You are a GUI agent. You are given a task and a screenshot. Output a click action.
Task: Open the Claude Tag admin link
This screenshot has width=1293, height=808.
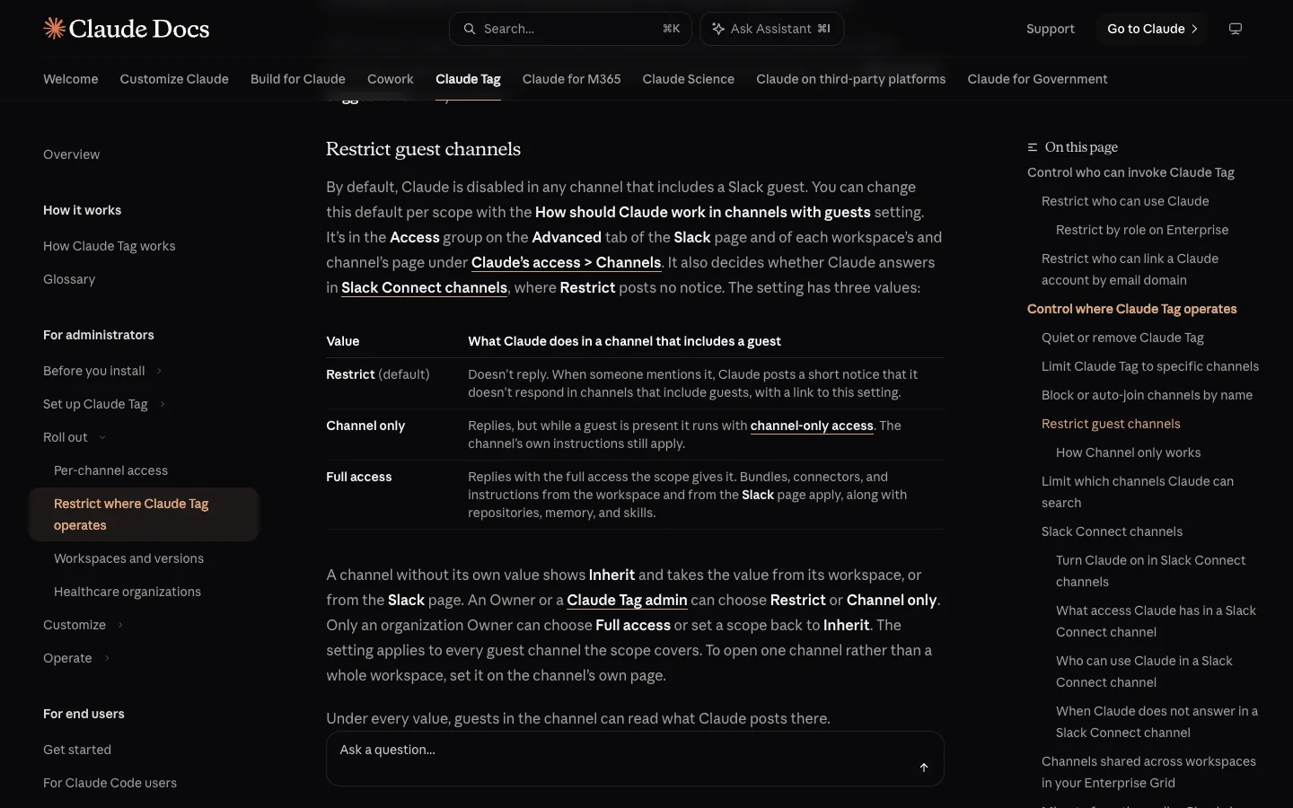click(x=627, y=600)
